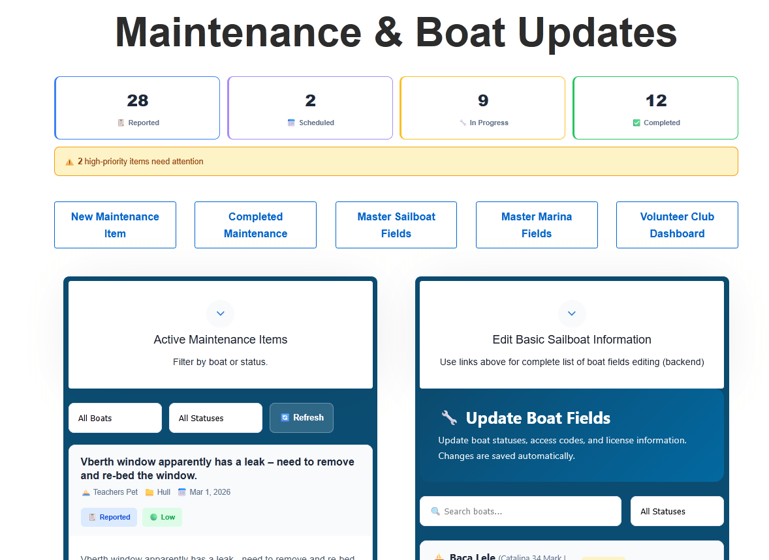Open the All Boats dropdown
The height and width of the screenshot is (560, 769).
click(115, 417)
